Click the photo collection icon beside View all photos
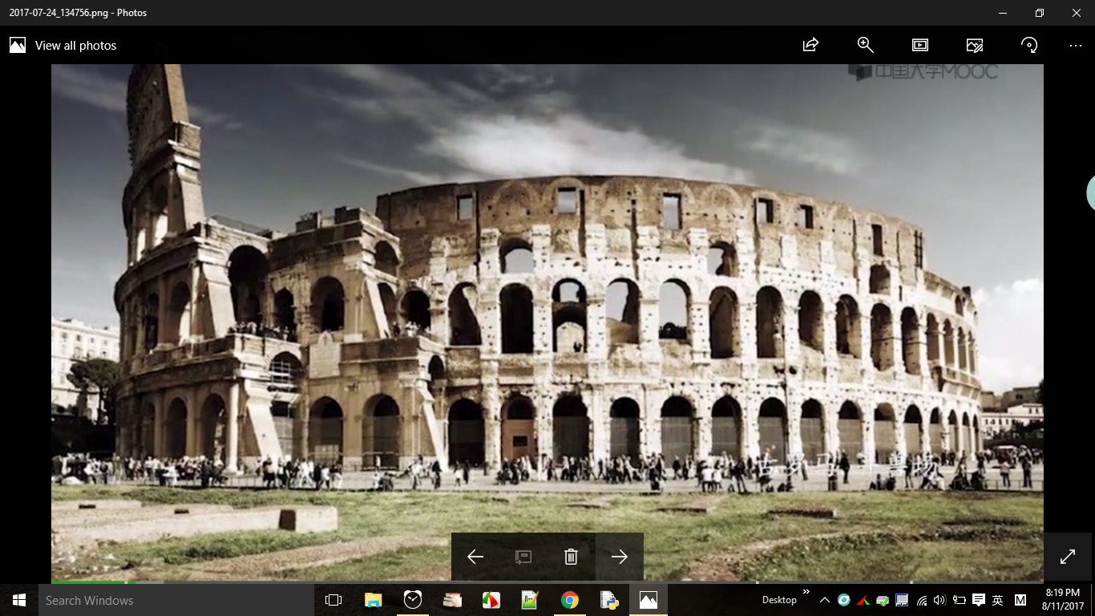This screenshot has width=1095, height=616. 18,45
